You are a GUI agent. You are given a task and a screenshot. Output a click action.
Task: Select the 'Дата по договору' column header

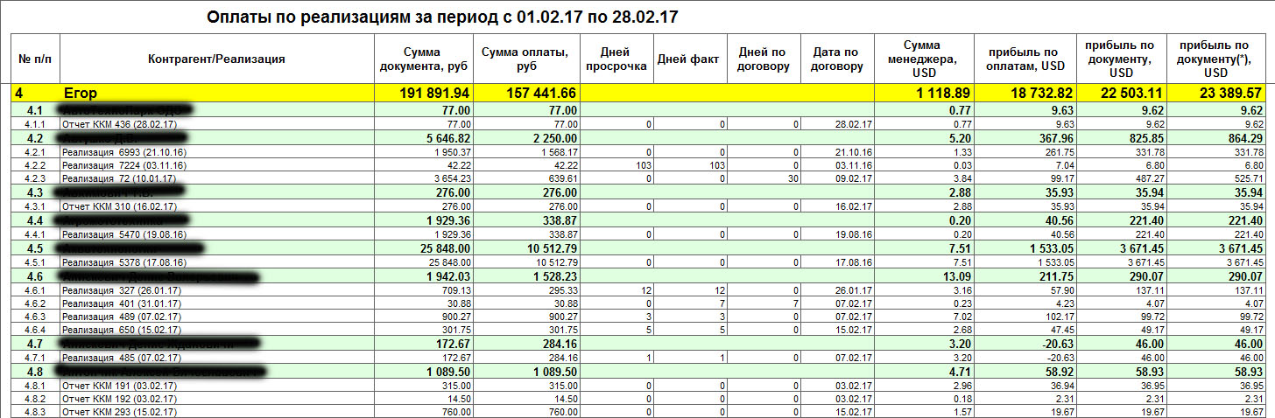[x=835, y=59]
